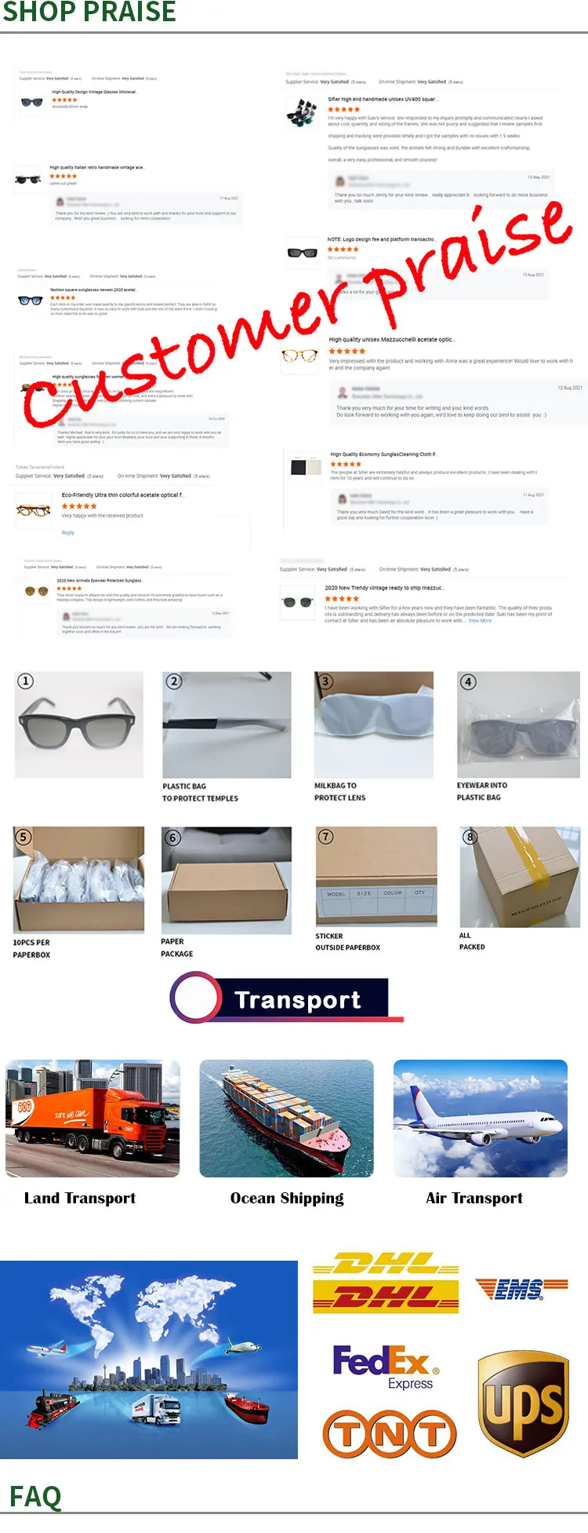
Task: Open the Ocean Shipping cargo ship image
Action: pos(286,1119)
